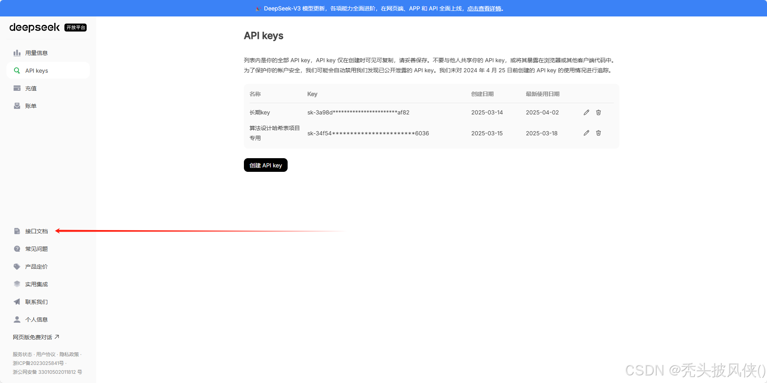
Task: Click the deepseek logo
Action: pos(34,27)
